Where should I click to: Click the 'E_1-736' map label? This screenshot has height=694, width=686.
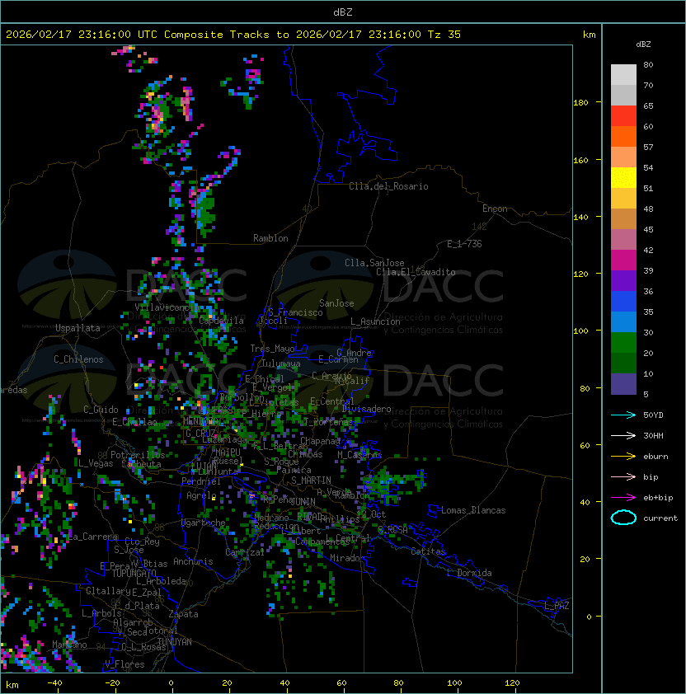point(464,244)
